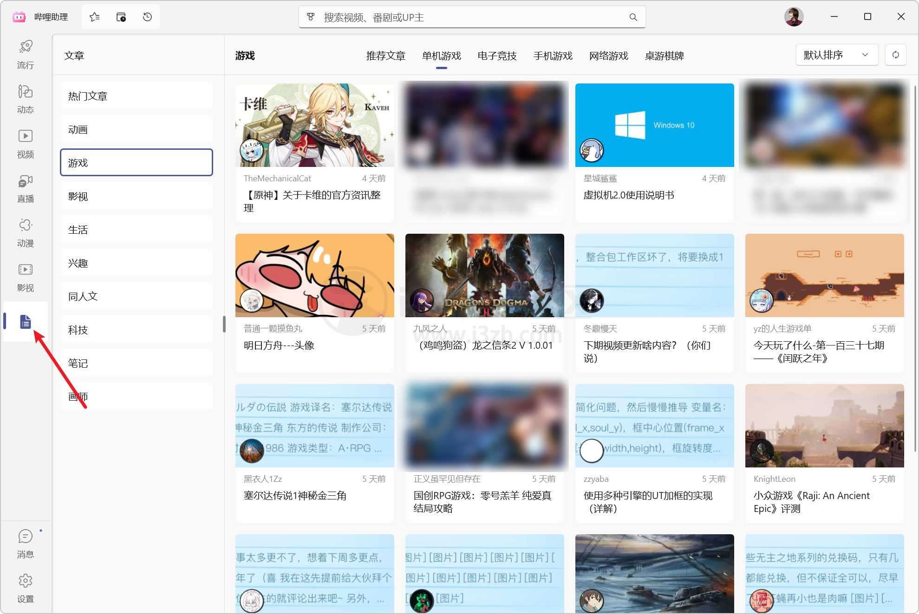
Task: Open article 塞尔达传说1神秘金三角
Action: (295, 496)
